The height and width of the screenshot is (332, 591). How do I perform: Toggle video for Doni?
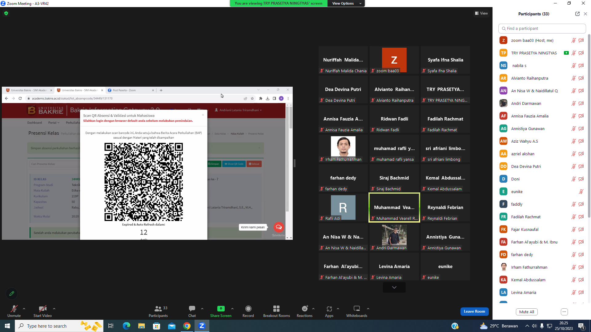[581, 179]
